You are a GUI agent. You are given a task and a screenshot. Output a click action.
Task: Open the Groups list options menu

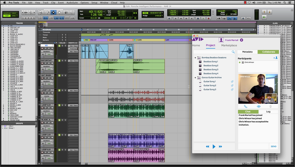[x=36, y=123]
